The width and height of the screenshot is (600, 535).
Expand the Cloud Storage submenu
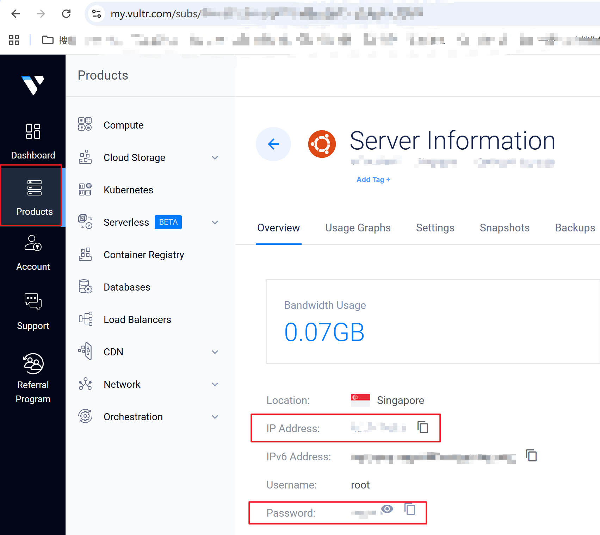[x=215, y=158]
